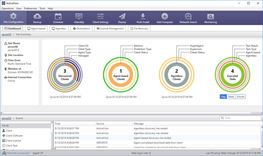This screenshot has height=156, width=263.
Task: Open the View menu
Action: click(19, 8)
